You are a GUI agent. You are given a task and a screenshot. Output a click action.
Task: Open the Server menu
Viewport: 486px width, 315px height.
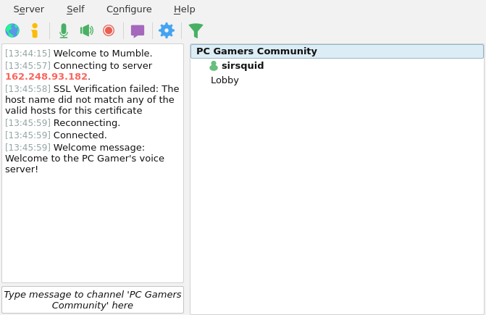(28, 9)
